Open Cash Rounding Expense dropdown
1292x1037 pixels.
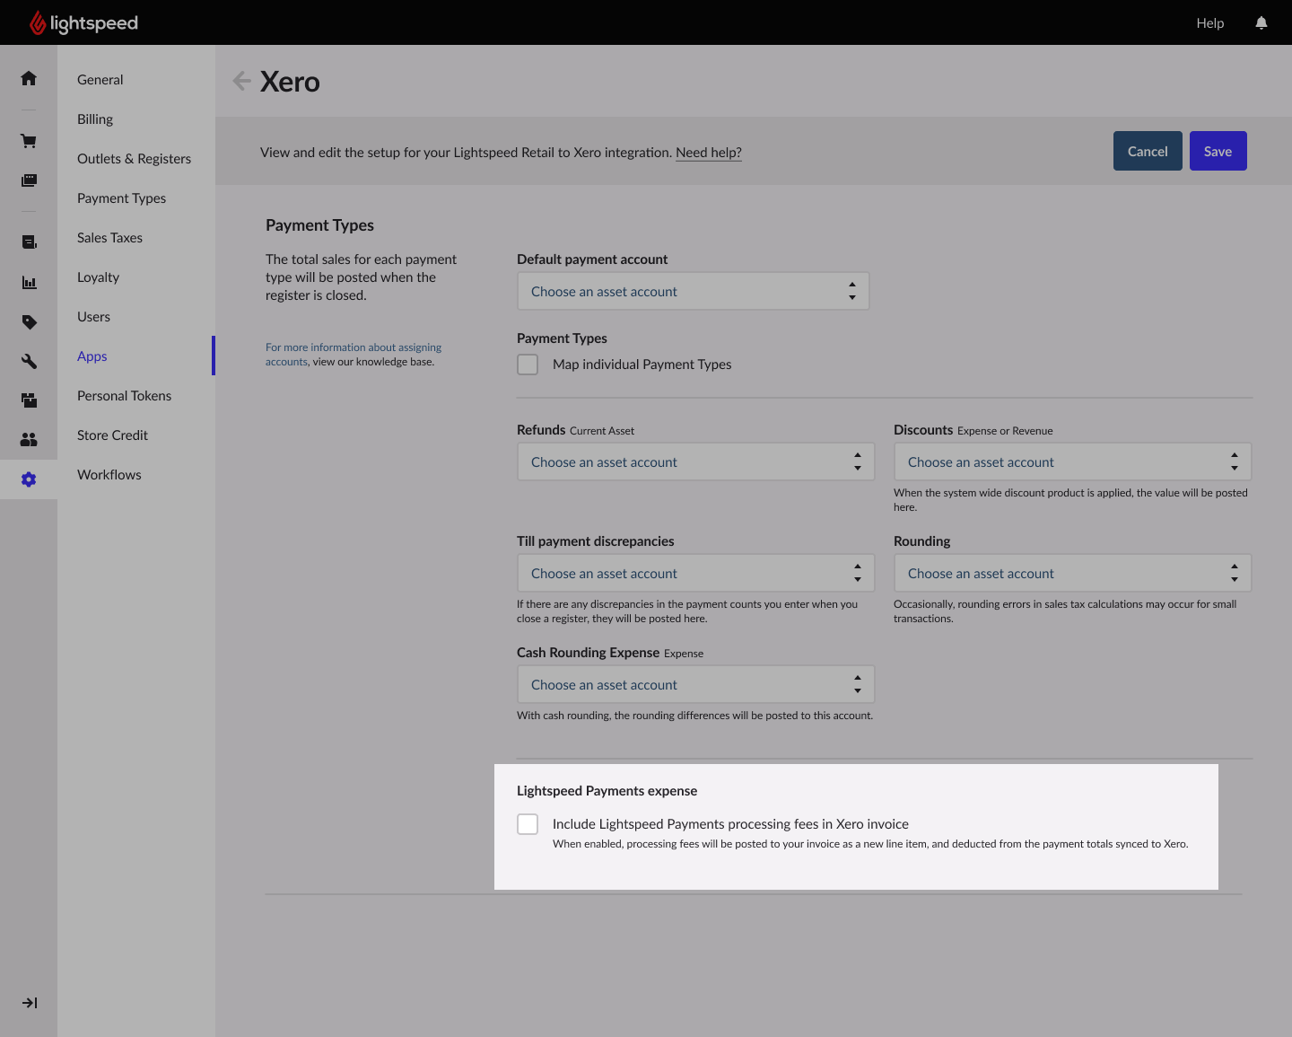coord(695,684)
